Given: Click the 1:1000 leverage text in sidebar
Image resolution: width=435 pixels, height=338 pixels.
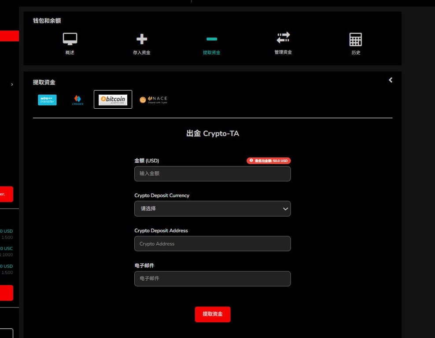Looking at the screenshot, I should point(6,254).
